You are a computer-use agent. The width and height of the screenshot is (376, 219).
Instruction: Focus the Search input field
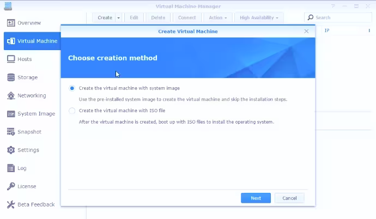click(x=338, y=17)
